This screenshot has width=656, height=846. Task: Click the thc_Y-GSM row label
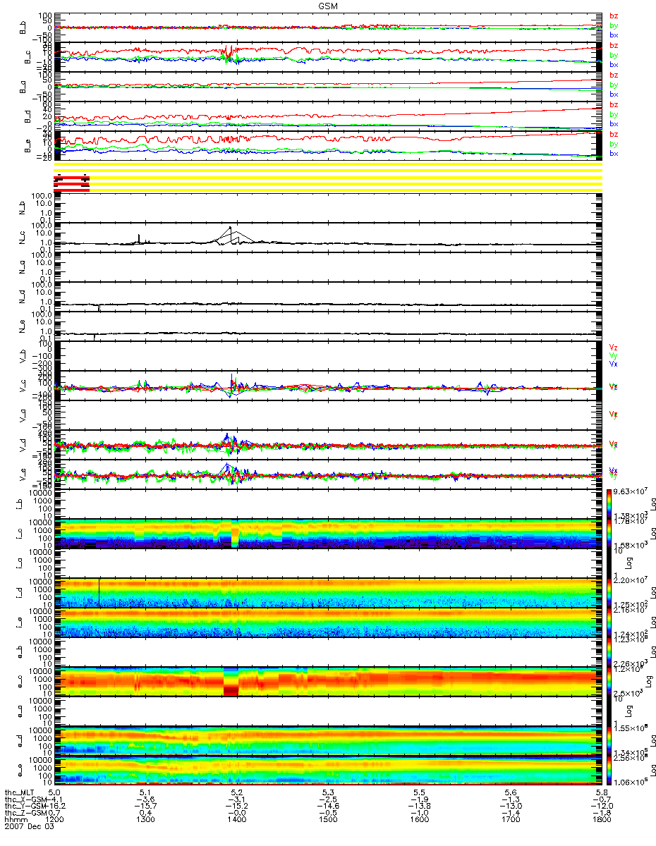pyautogui.click(x=25, y=807)
